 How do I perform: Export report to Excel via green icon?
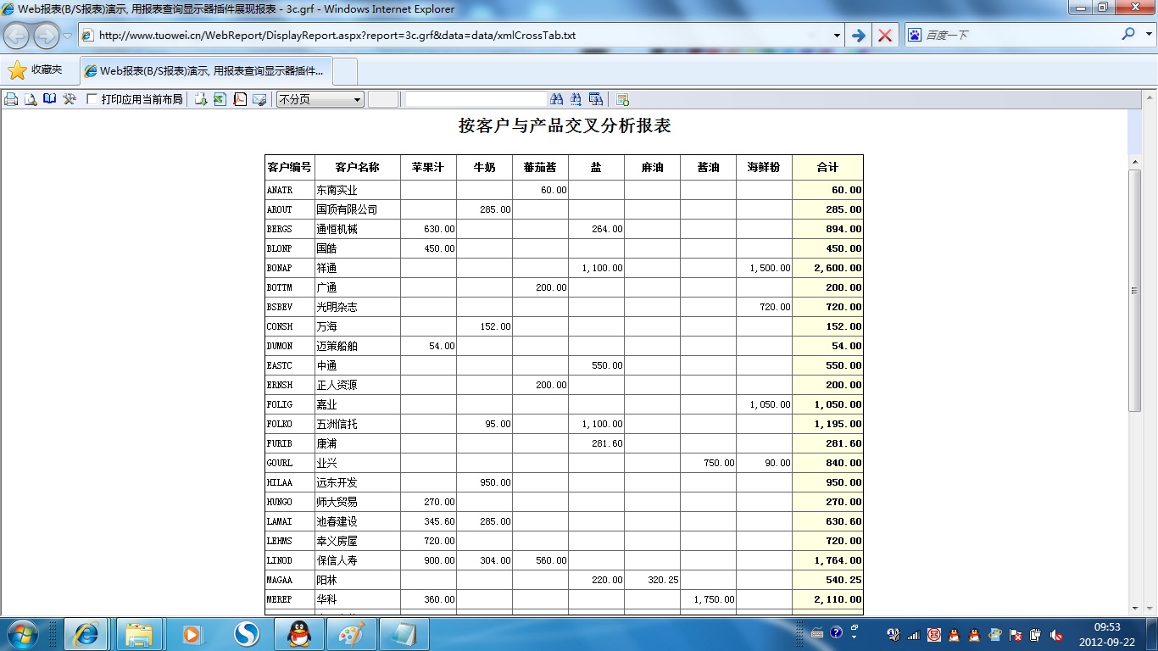pos(220,99)
